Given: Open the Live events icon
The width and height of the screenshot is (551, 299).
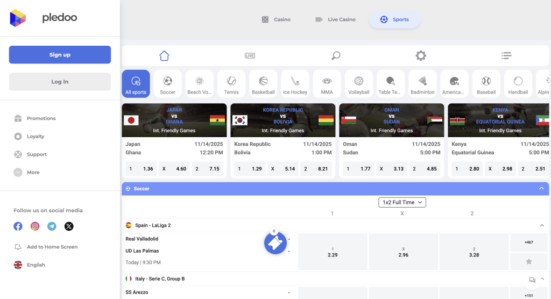Looking at the screenshot, I should [x=250, y=55].
